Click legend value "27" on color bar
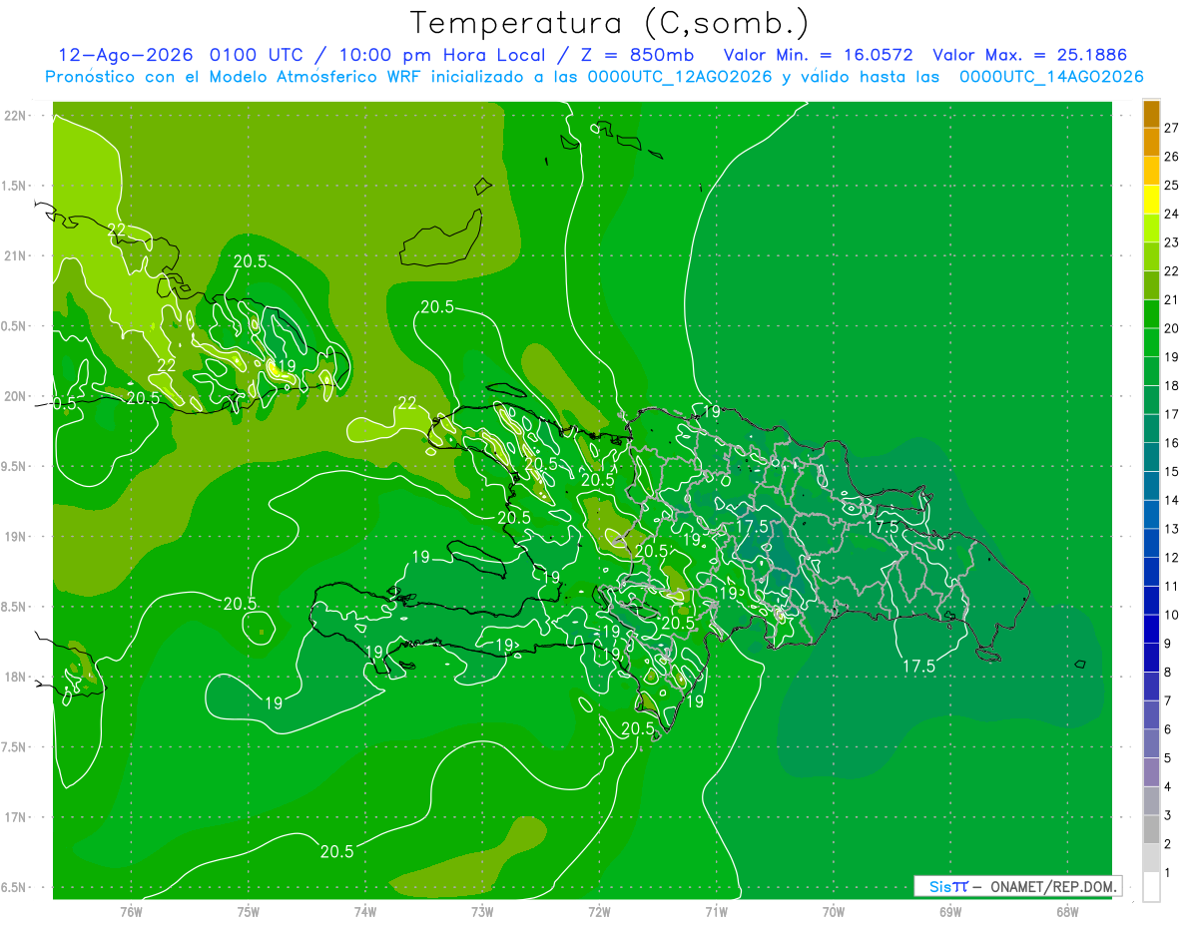This screenshot has width=1198, height=925. 1172,128
